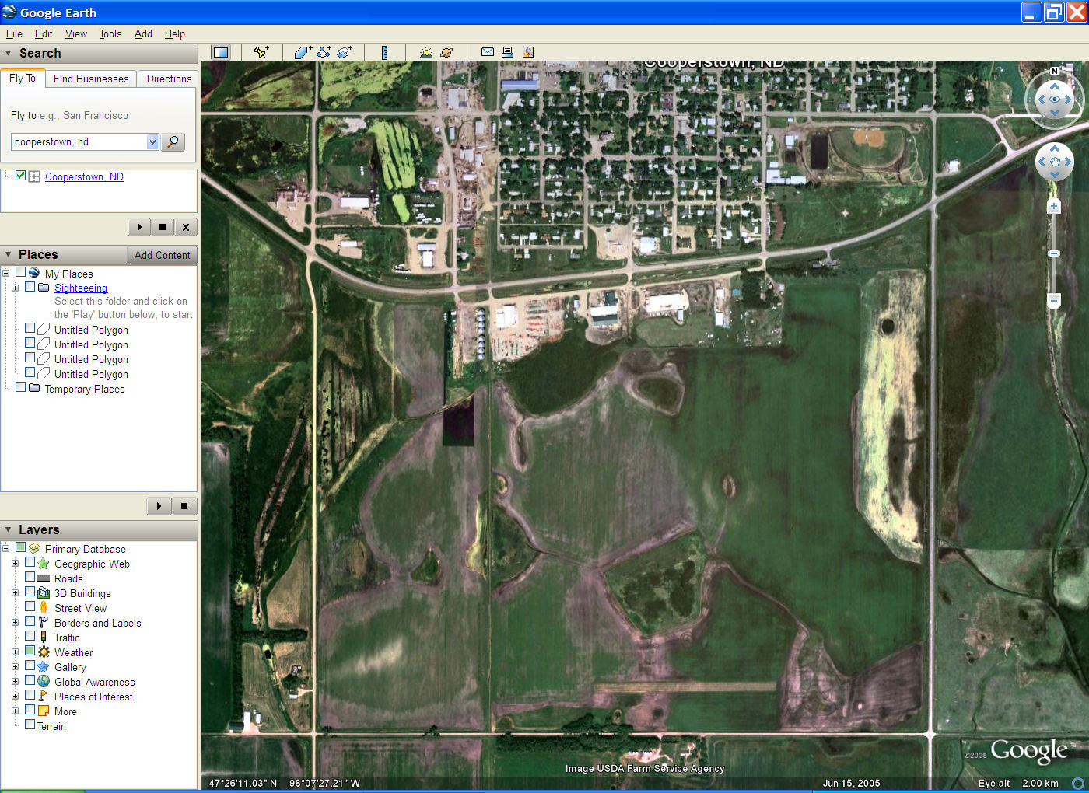Select the Add Path tool
1089x793 pixels.
[324, 52]
